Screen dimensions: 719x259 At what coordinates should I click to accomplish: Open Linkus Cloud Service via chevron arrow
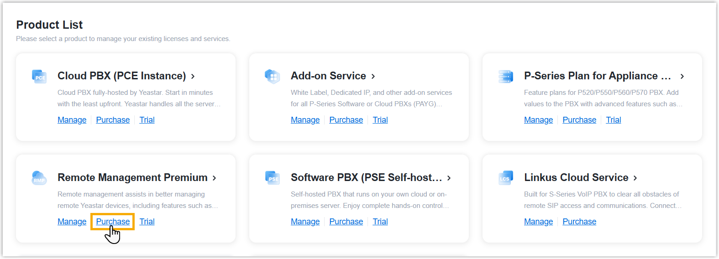(x=635, y=178)
